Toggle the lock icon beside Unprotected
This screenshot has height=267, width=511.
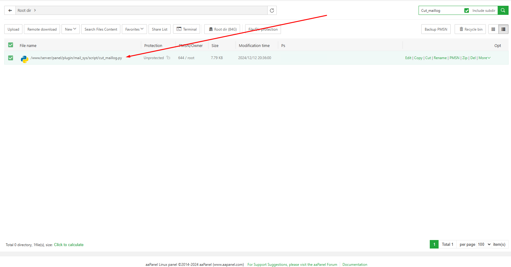[168, 58]
